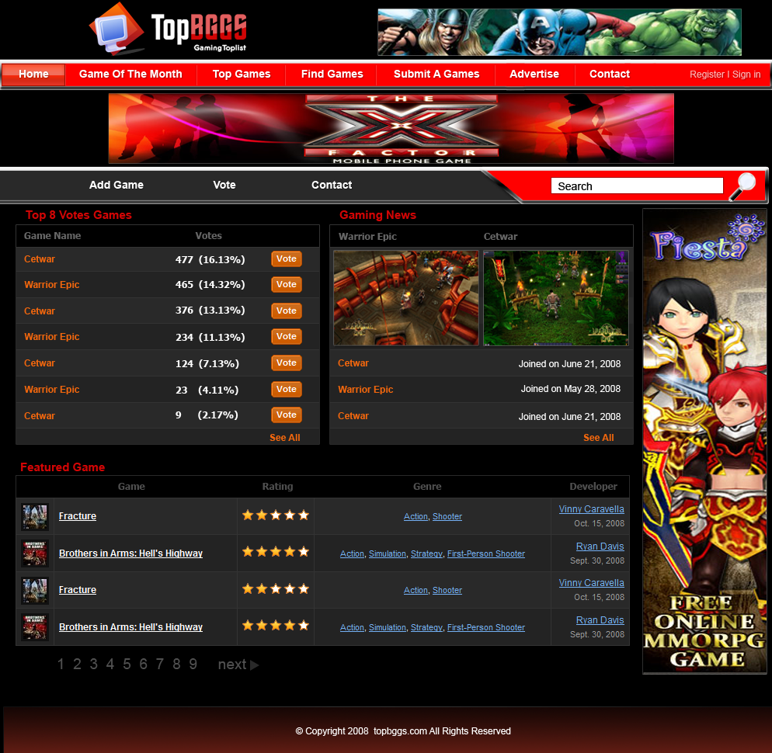Vote for Warrior Epic with 234 votes
Viewport: 772px width, 753px height.
[x=287, y=337]
